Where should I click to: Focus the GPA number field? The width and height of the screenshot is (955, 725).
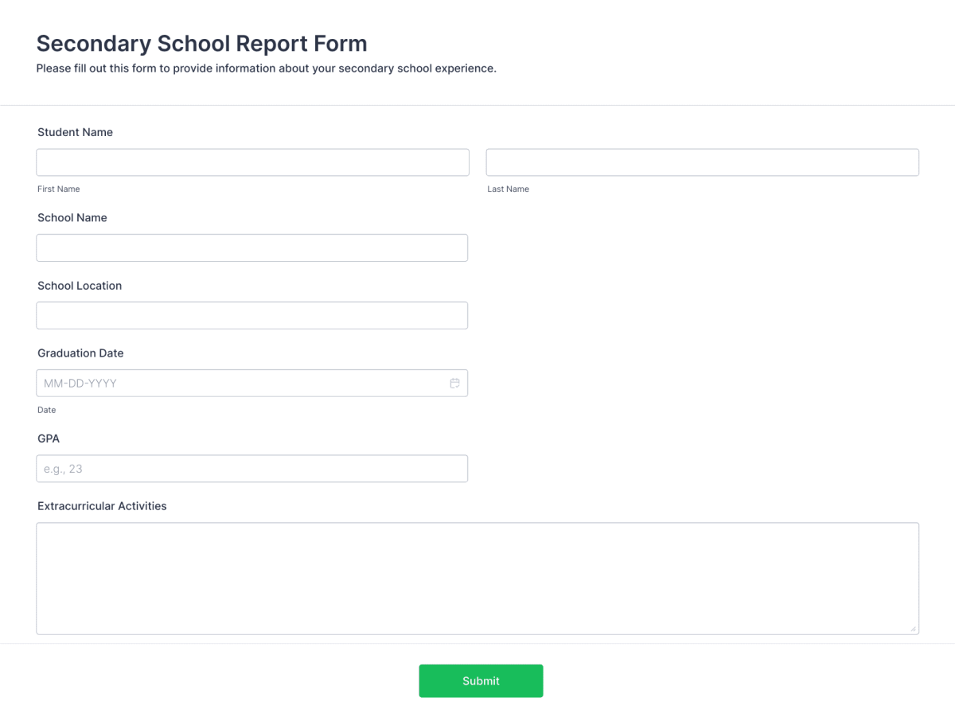251,469
